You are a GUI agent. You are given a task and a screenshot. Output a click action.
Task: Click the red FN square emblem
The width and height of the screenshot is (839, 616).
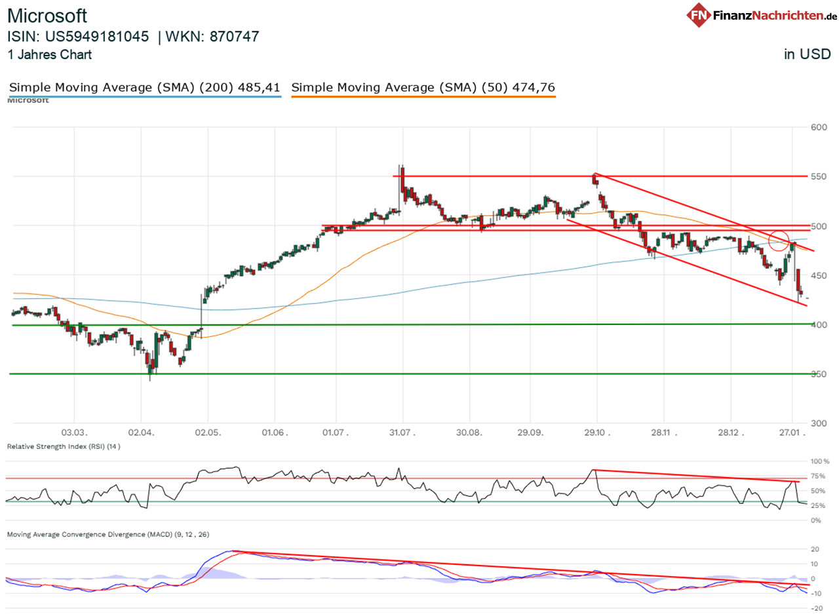tap(700, 14)
